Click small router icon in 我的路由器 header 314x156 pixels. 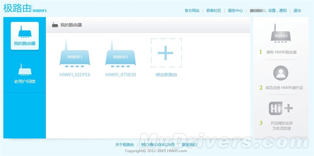pyautogui.click(x=55, y=25)
